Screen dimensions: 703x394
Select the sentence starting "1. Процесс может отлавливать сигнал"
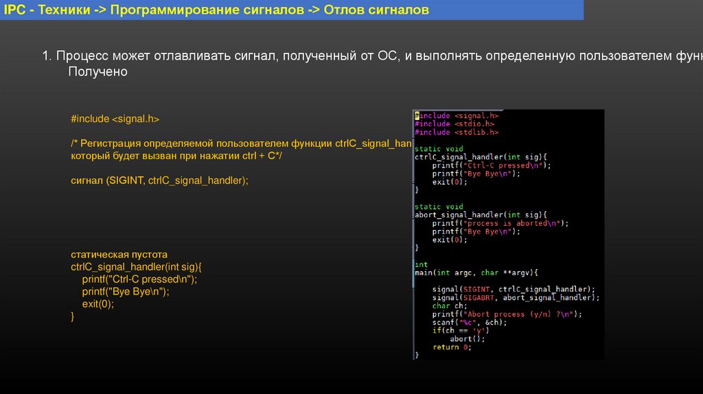(372, 56)
